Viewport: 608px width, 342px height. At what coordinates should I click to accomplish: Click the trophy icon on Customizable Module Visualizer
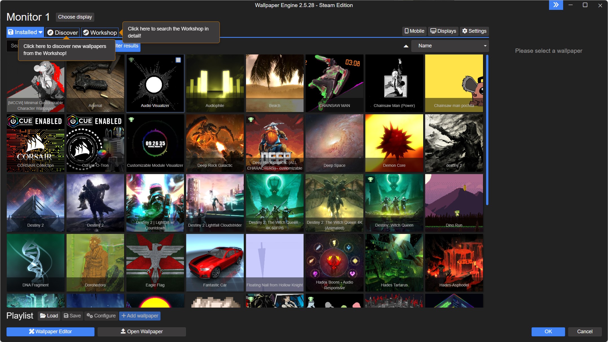coord(131,120)
